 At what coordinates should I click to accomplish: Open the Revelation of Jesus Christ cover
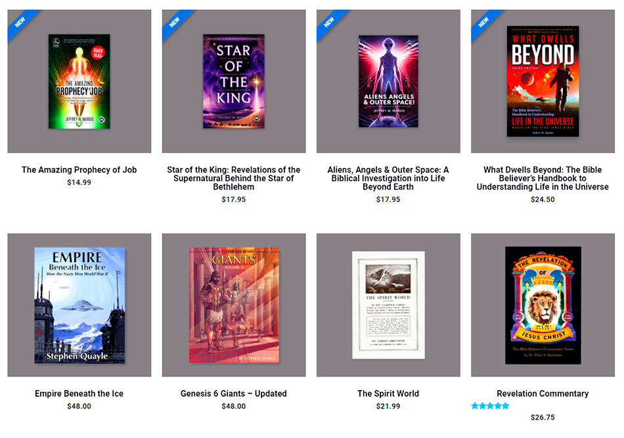[x=543, y=305]
